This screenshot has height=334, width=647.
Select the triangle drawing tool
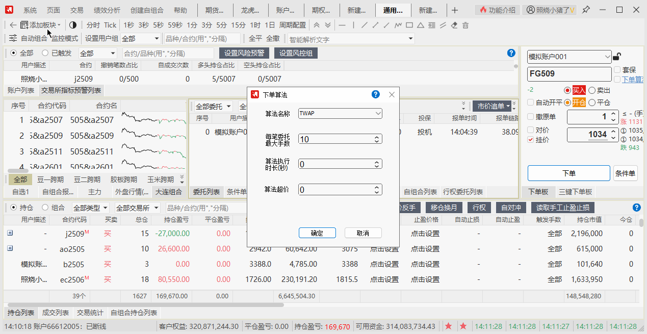[x=421, y=25]
